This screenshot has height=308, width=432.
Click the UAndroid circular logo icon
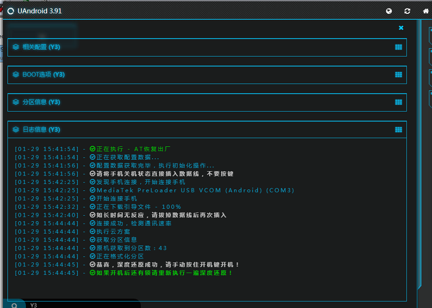coord(11,11)
